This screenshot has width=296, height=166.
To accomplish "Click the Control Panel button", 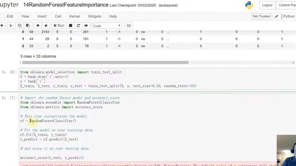I will tap(286, 5).
